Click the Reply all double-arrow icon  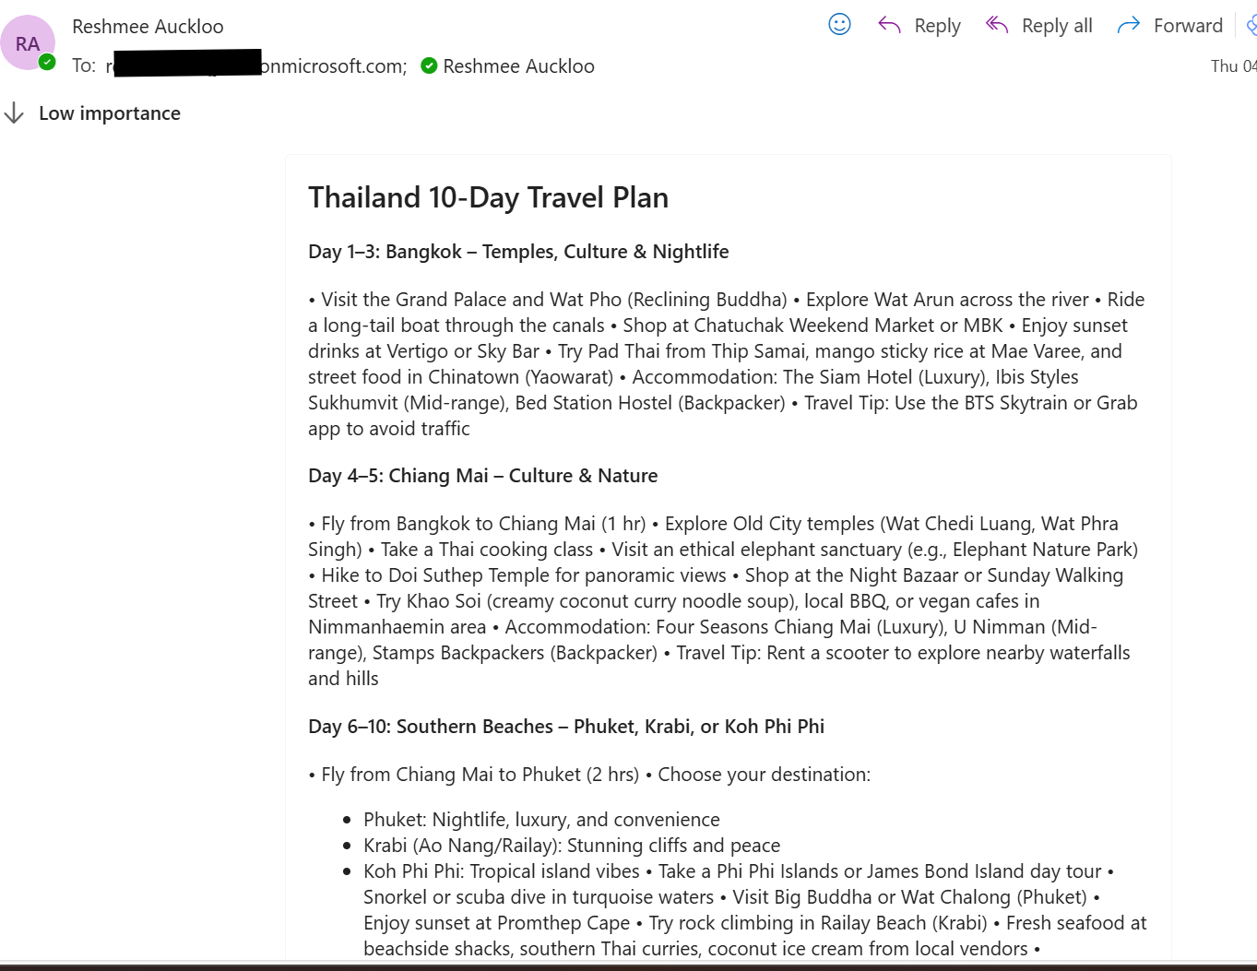[996, 25]
